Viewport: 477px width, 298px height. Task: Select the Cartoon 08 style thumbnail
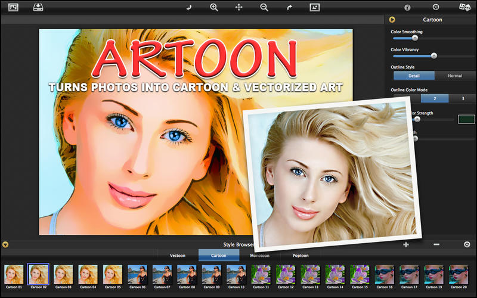click(x=187, y=275)
